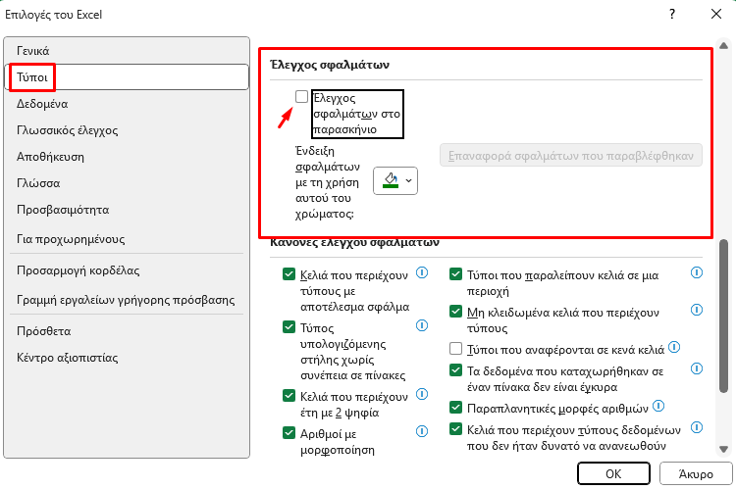Viewport: 736px width, 490px height.
Task: Click Επαναφορά σφαλμάτων που παραβλέφθηκαν button
Action: click(x=571, y=155)
